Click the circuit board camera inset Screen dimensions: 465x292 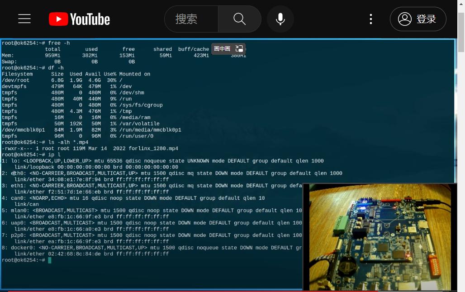(x=380, y=237)
